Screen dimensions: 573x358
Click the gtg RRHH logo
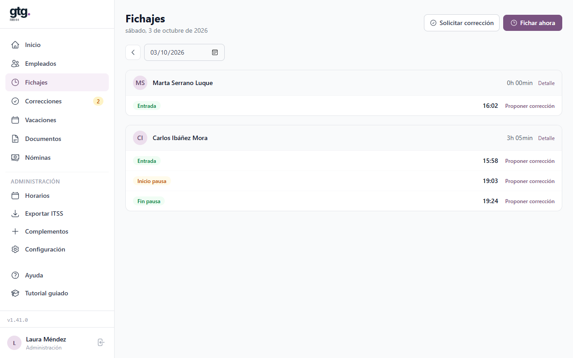(20, 14)
